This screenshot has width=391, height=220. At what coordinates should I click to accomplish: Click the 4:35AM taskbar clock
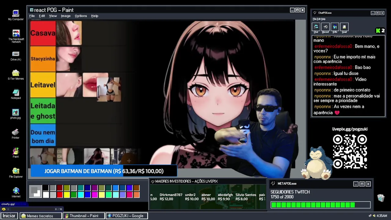pos(382,216)
